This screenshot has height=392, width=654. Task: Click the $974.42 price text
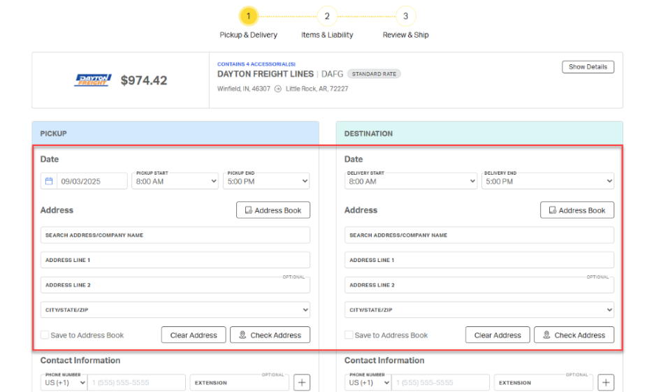coord(144,80)
